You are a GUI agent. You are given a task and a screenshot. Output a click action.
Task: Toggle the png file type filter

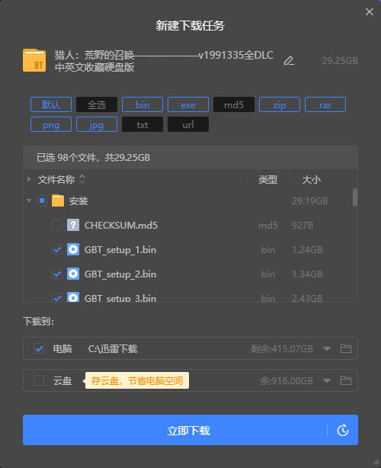(x=51, y=124)
